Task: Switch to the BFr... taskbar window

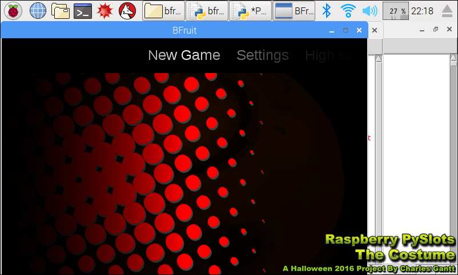Action: [294, 11]
